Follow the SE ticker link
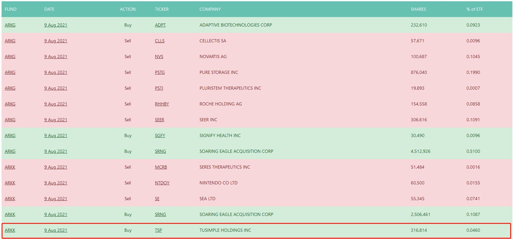513x239 pixels. point(157,199)
